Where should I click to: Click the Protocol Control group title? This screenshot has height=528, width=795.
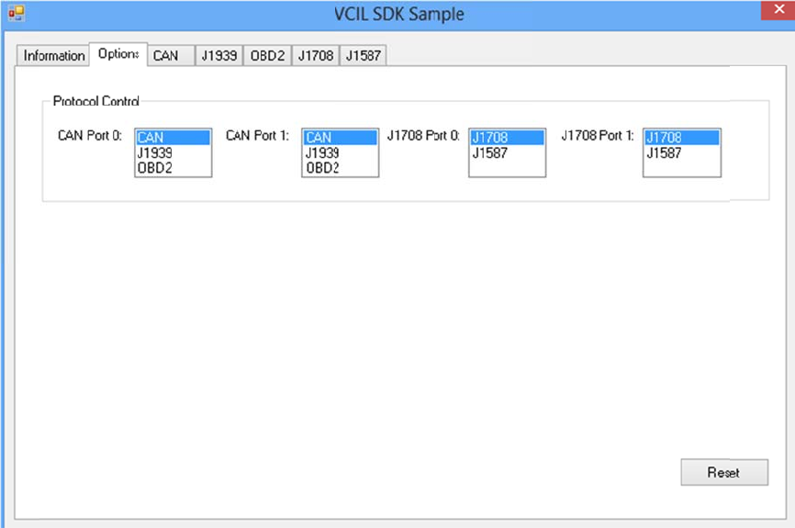pyautogui.click(x=95, y=101)
